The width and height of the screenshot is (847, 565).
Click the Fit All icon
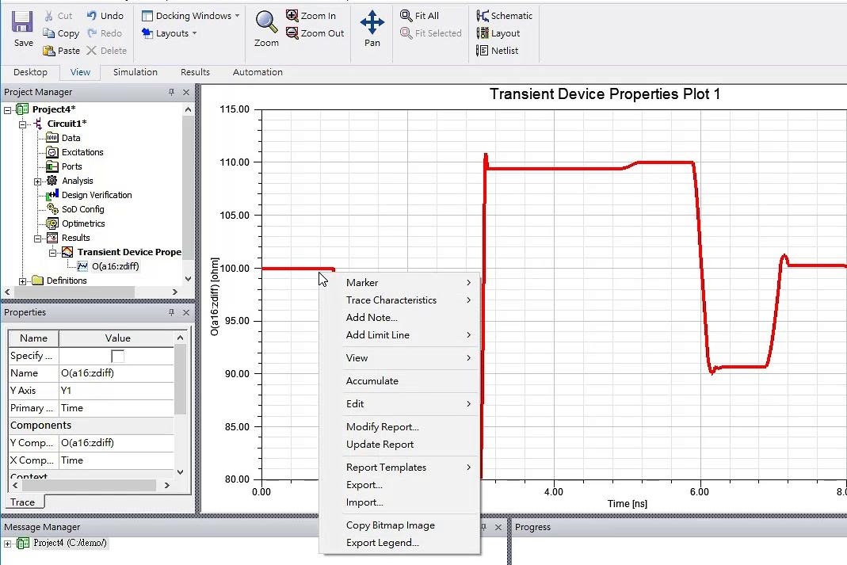pyautogui.click(x=406, y=16)
